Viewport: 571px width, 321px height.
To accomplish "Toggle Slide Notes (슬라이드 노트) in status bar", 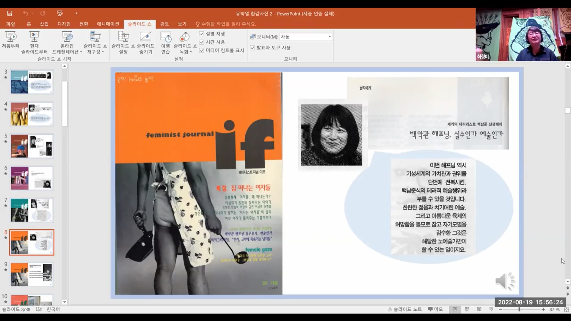I will click(405, 309).
